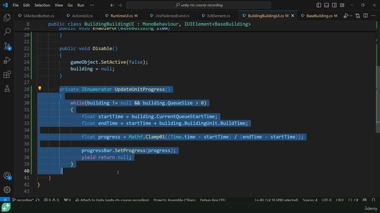Click the Copilot status icon near the bell

click(365, 200)
